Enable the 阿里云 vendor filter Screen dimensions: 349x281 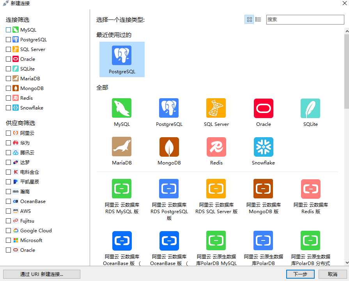(9, 133)
